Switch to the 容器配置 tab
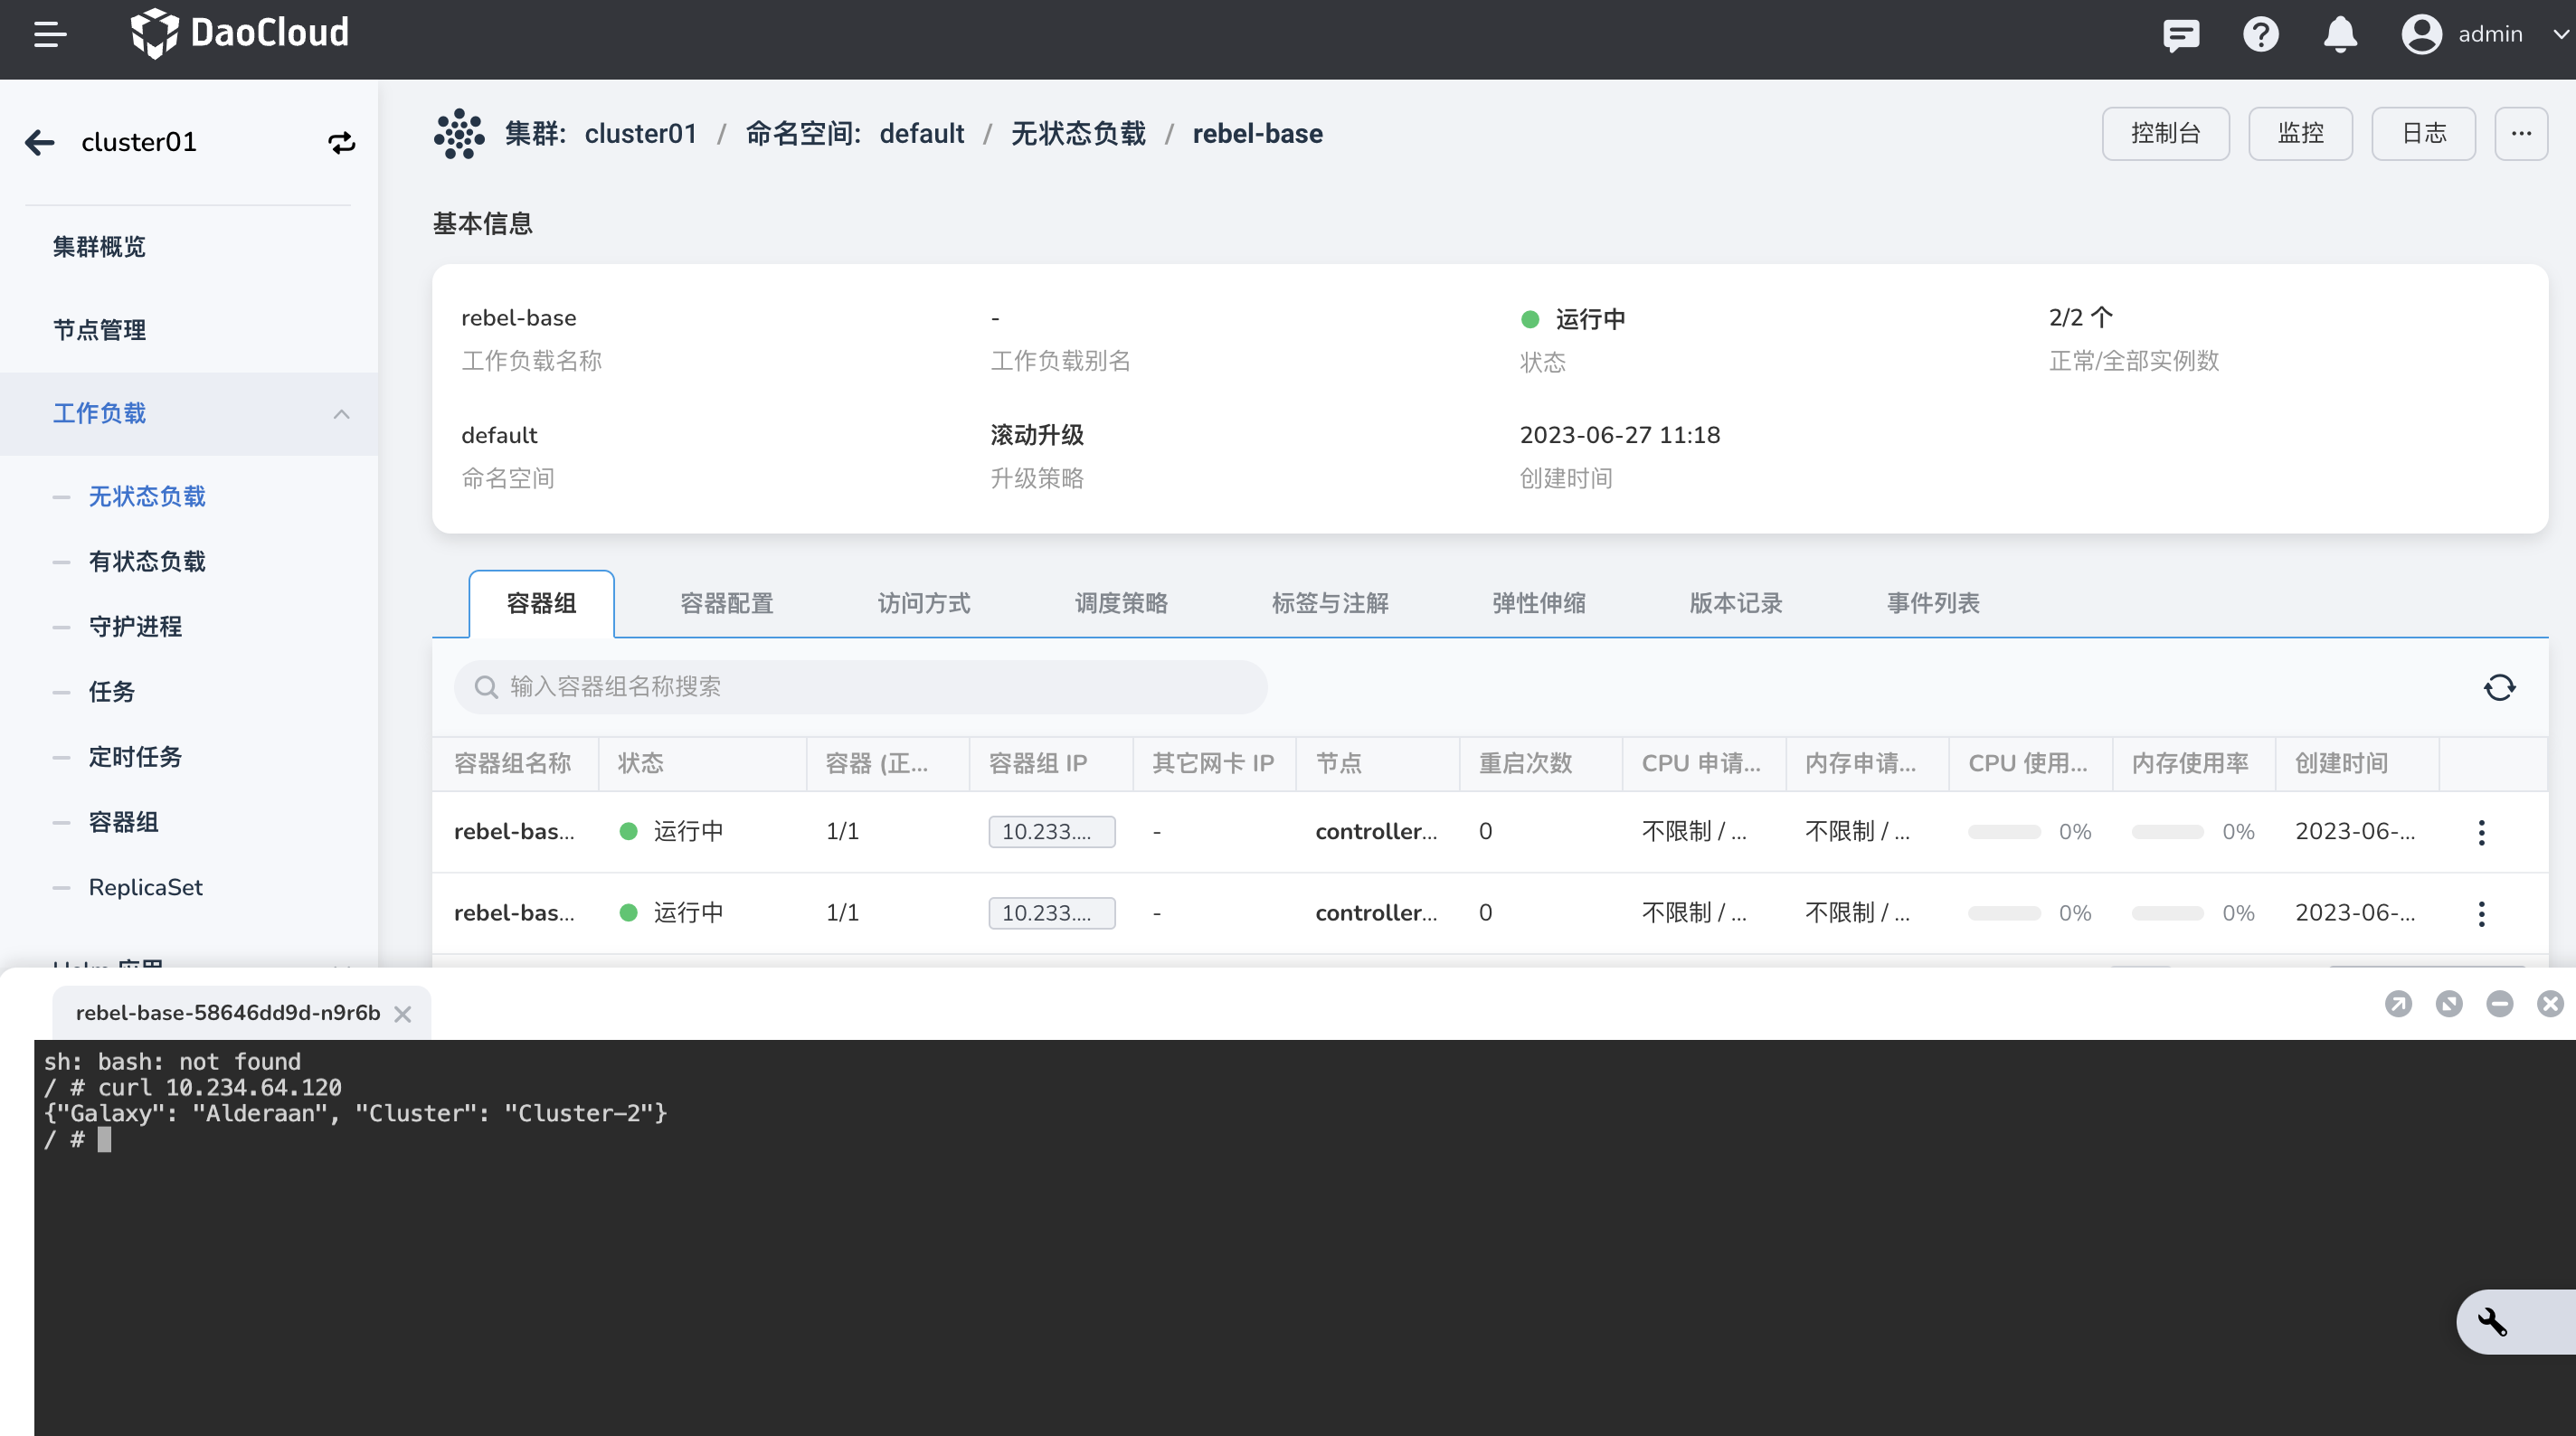 pyautogui.click(x=726, y=603)
